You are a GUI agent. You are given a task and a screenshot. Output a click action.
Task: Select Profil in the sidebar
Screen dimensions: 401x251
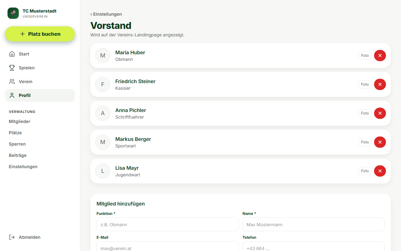pos(40,95)
